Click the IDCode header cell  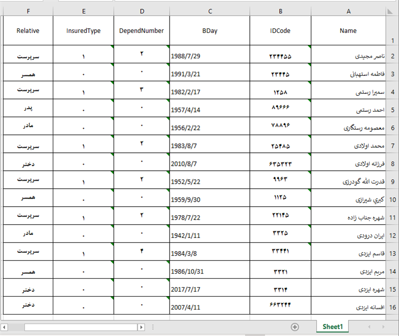click(x=280, y=30)
